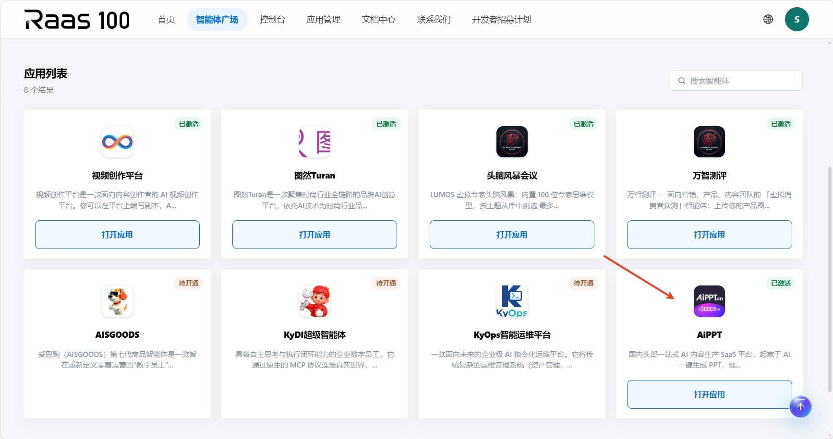Image resolution: width=833 pixels, height=439 pixels.
Task: Click the 头脑风暴会议 card title
Action: (x=512, y=176)
